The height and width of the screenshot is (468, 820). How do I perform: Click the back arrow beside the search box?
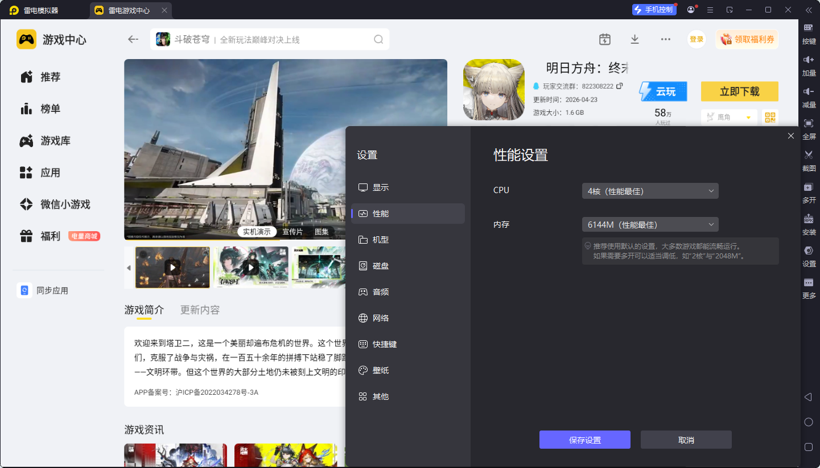(x=133, y=39)
